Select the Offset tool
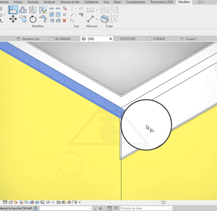The width and height of the screenshot is (217, 211). click(x=23, y=10)
